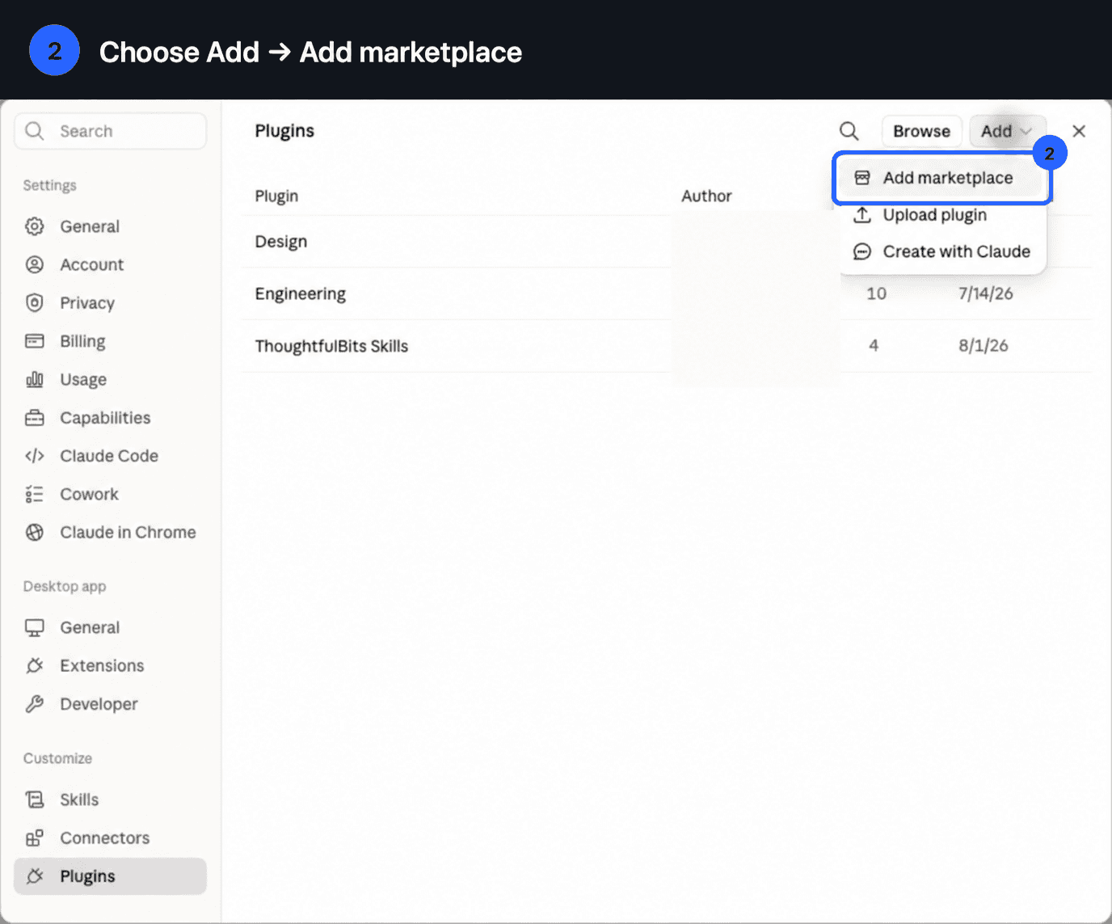Open the Add dropdown chevron
This screenshot has height=924, width=1112.
point(1026,131)
